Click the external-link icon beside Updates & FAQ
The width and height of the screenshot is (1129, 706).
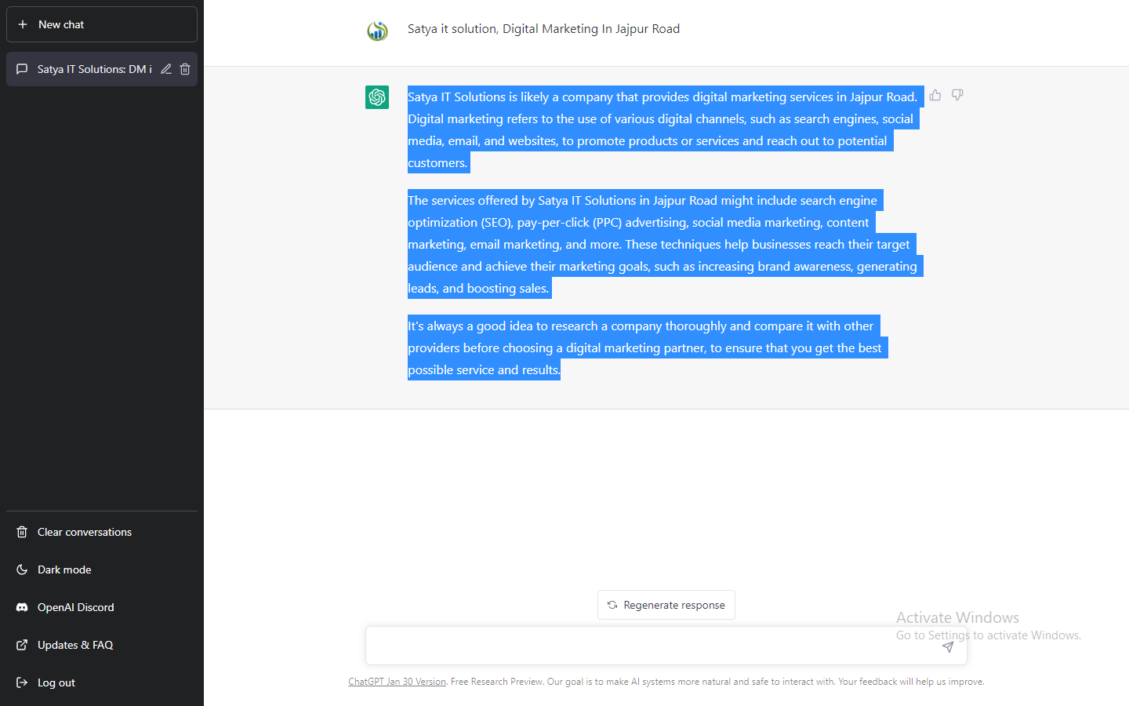[22, 645]
